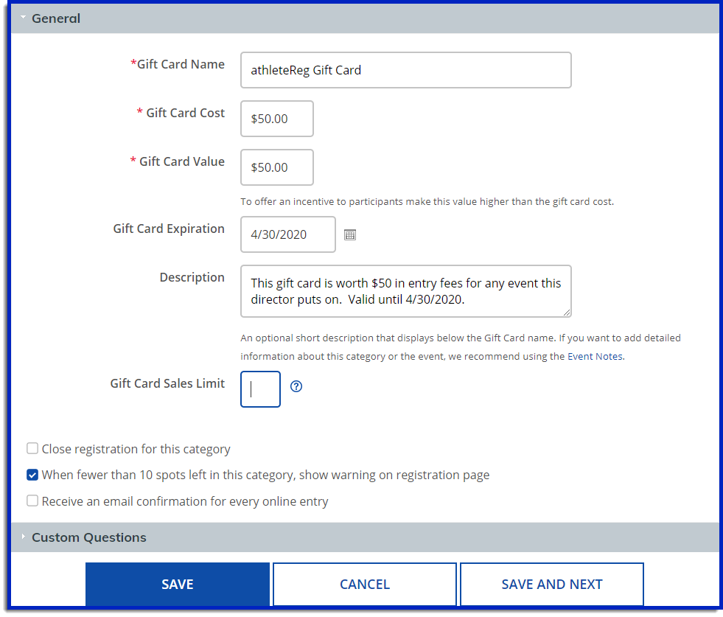Click the Sales Limit help question-mark icon
Screen dimensions: 723x617
[x=296, y=386]
